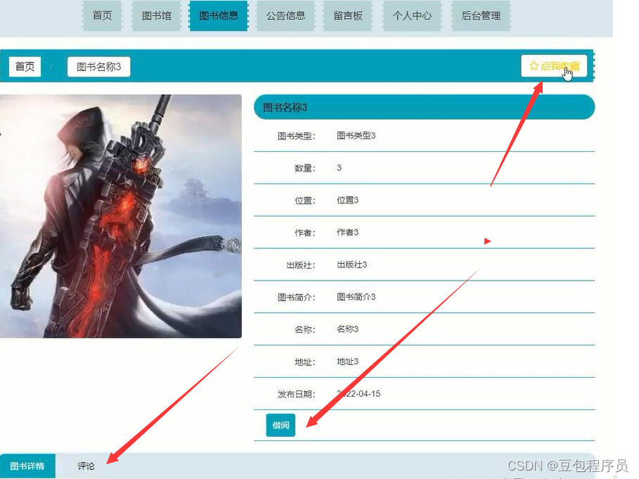
Task: Select the 图书信息 book info menu item
Action: 219,15
